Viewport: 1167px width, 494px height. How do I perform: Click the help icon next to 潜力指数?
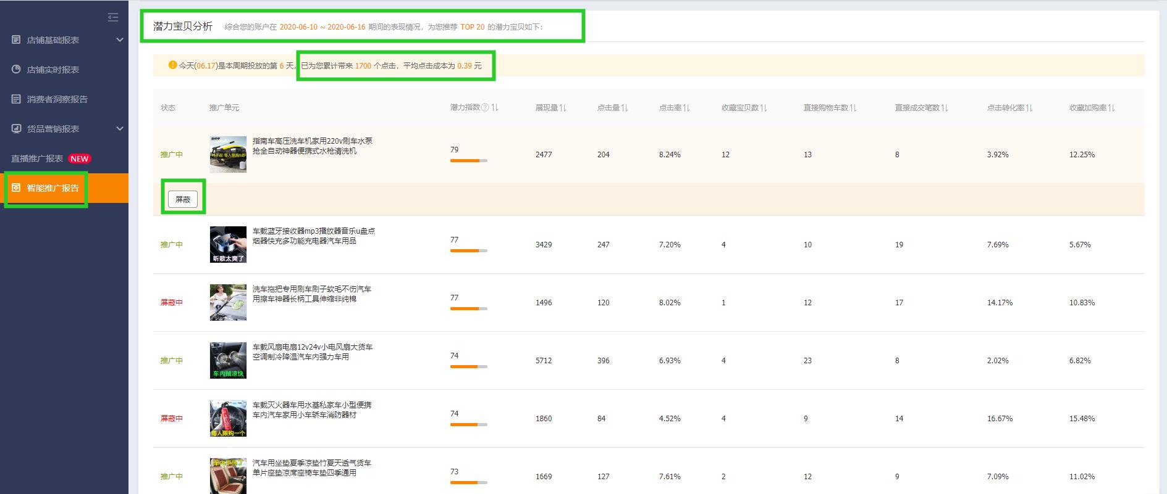(485, 107)
